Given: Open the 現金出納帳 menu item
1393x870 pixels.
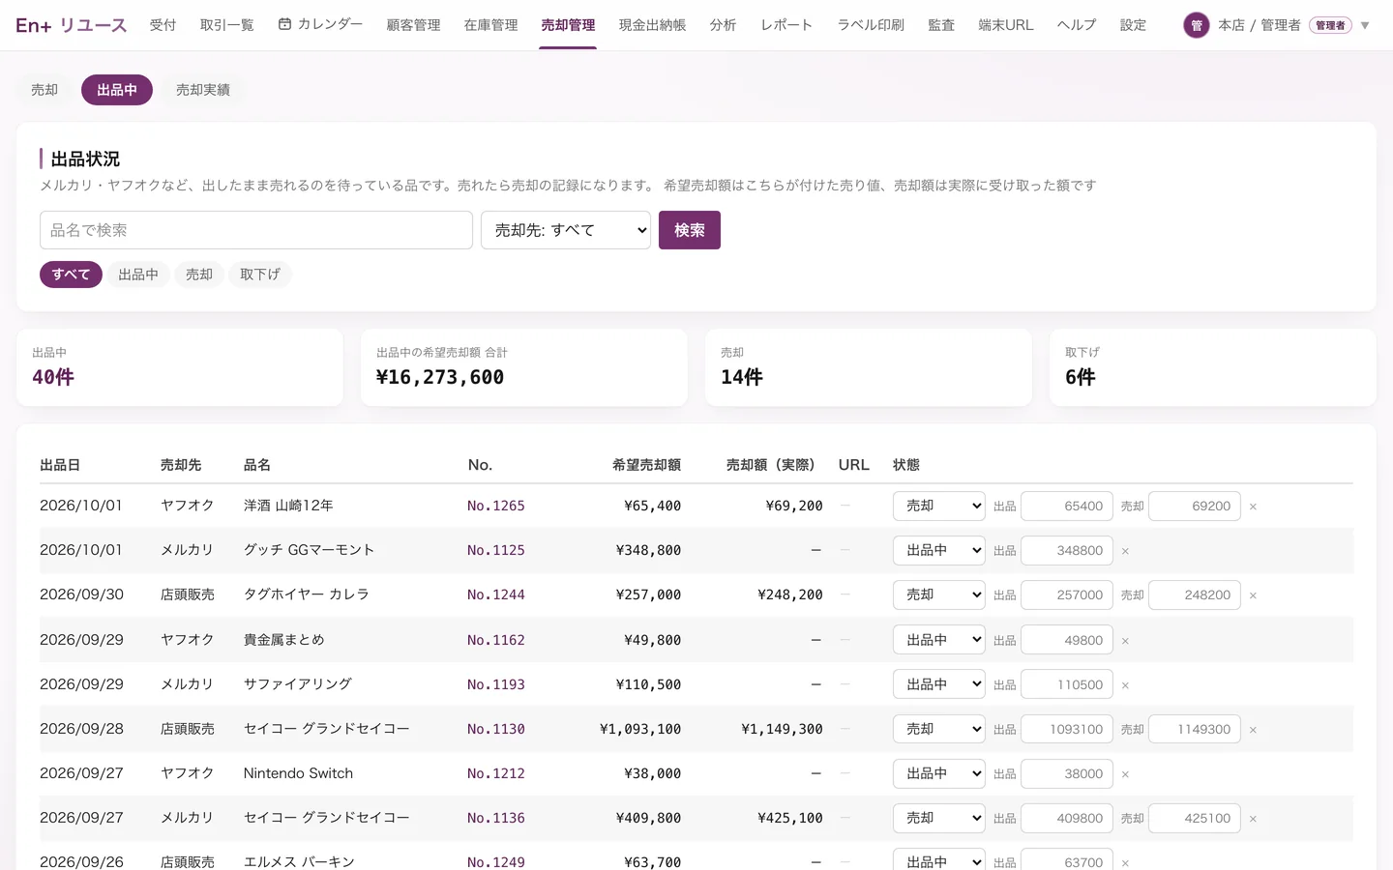Looking at the screenshot, I should click(653, 25).
